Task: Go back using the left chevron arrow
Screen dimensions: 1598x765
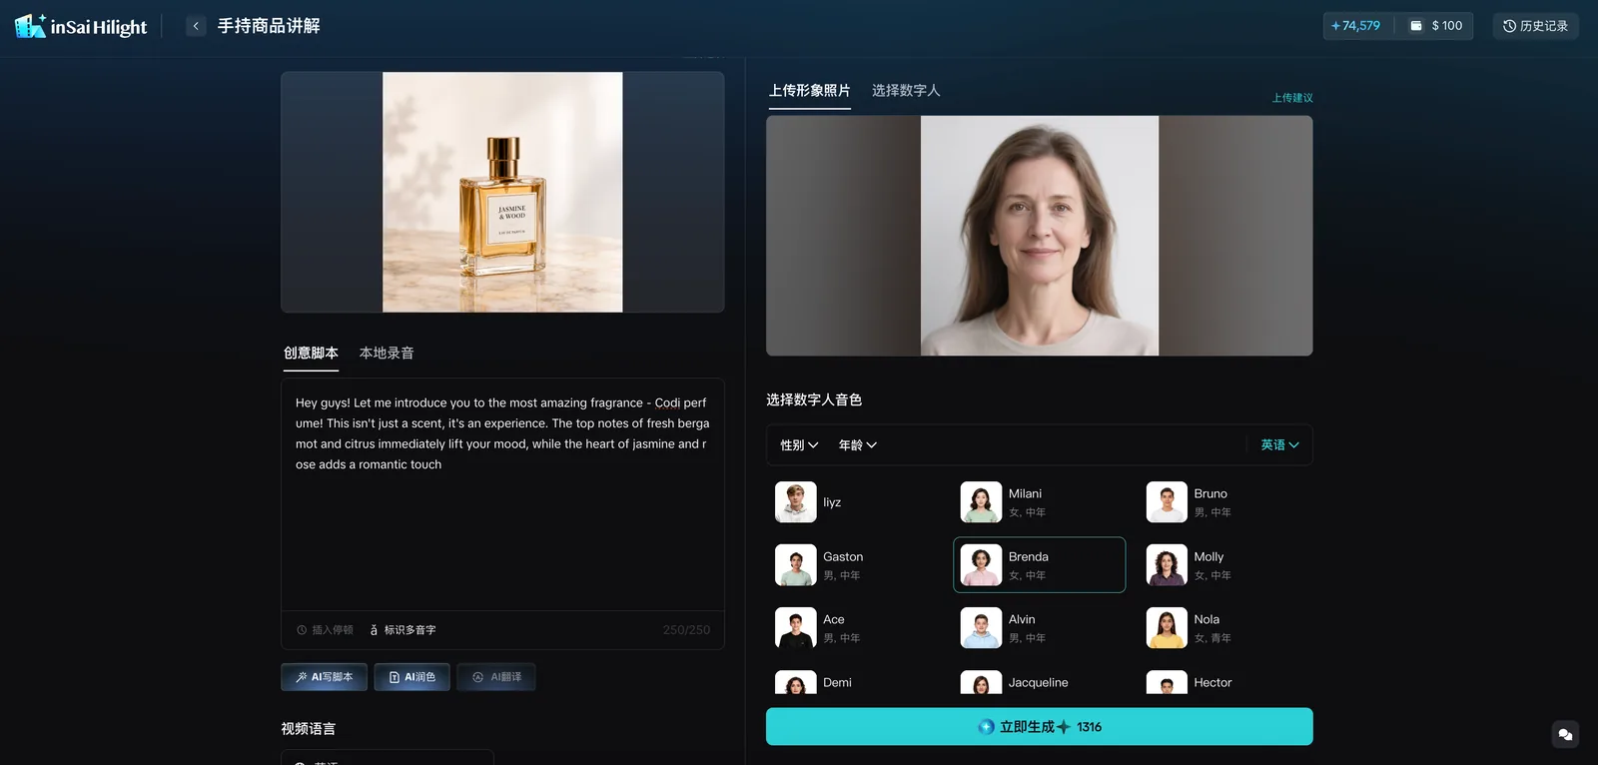Action: [196, 26]
